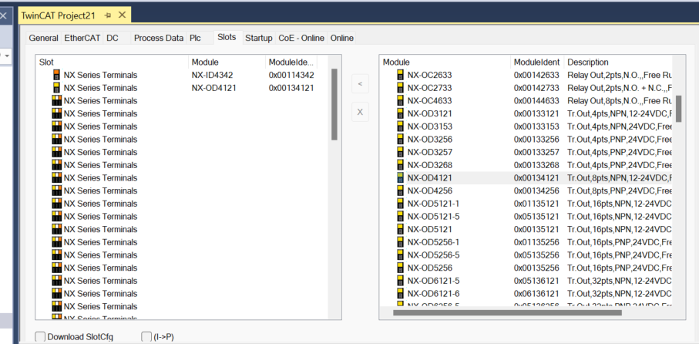699x344 pixels.
Task: Click the module list horizontal scrollbar
Action: tap(507, 313)
